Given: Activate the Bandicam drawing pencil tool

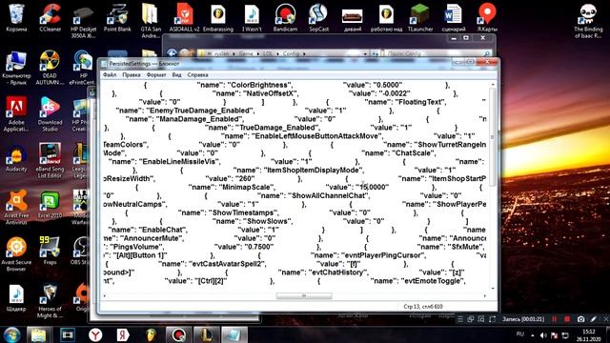Looking at the screenshot, I should pyautogui.click(x=593, y=319).
